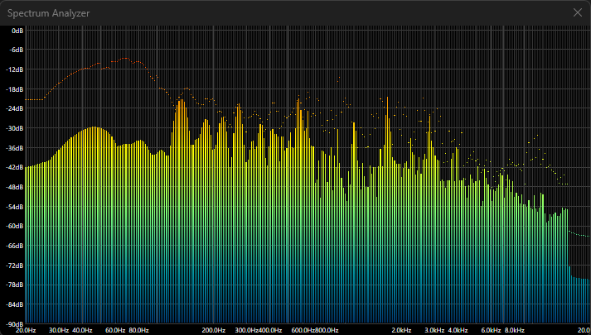Select the -30dB level axis label
Viewport: 591px width, 335px height.
[15, 128]
